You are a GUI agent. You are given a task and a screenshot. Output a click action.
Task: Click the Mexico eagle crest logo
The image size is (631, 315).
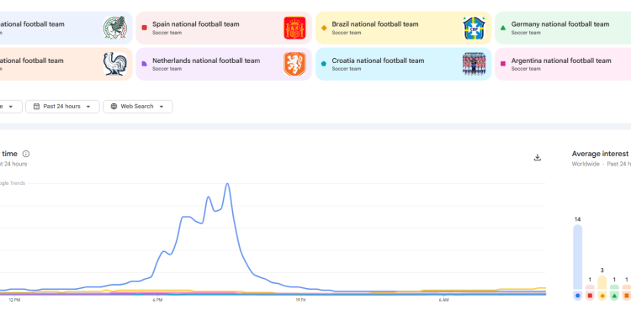point(115,28)
